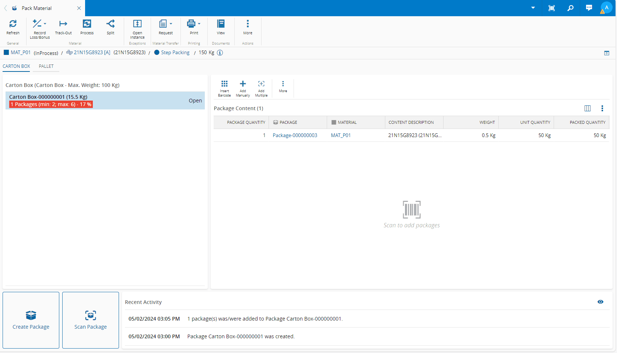This screenshot has width=617, height=353.
Task: Toggle Recent Activity visibility eye icon
Action: 600,302
